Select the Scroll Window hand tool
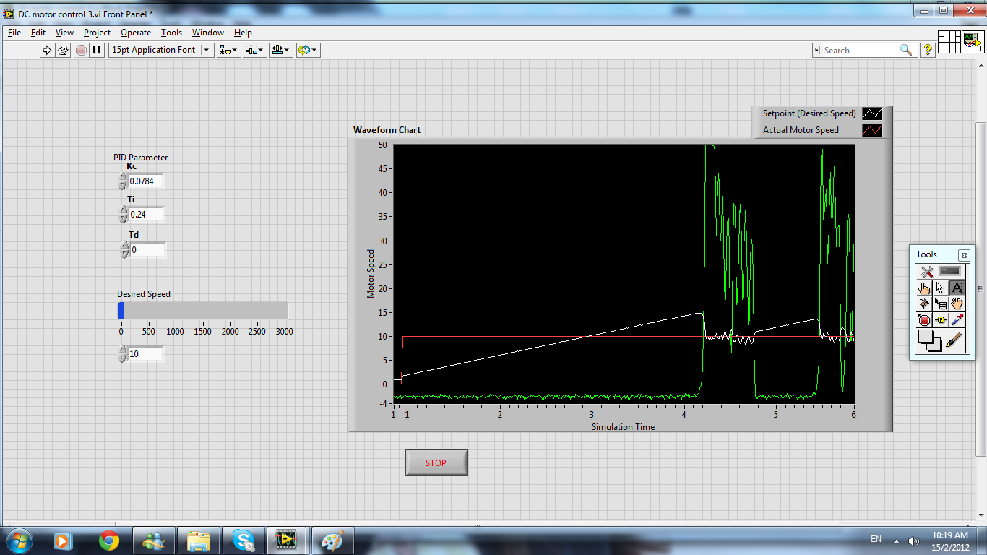 pos(957,304)
